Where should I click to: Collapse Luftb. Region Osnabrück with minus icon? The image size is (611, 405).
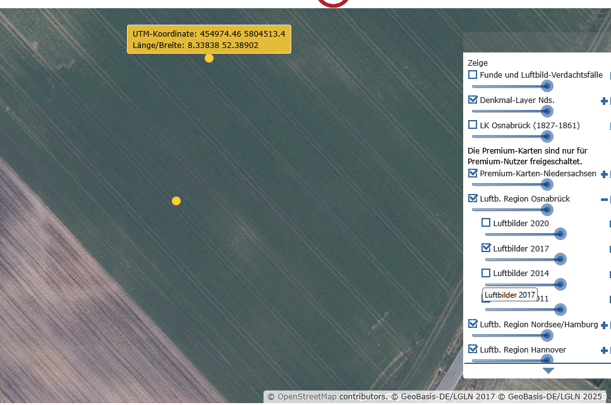[604, 200]
